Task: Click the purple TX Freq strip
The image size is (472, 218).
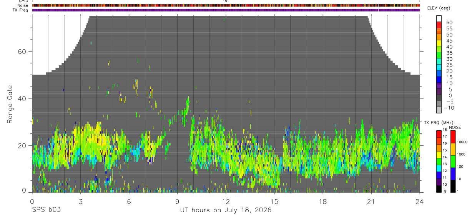Action: 226,10
